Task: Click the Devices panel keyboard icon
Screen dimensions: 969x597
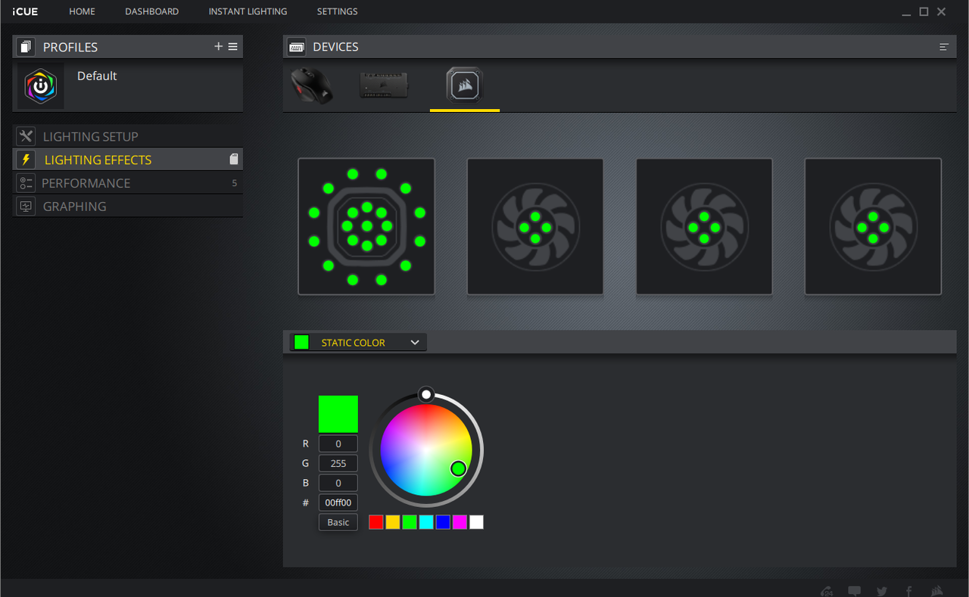Action: click(296, 47)
